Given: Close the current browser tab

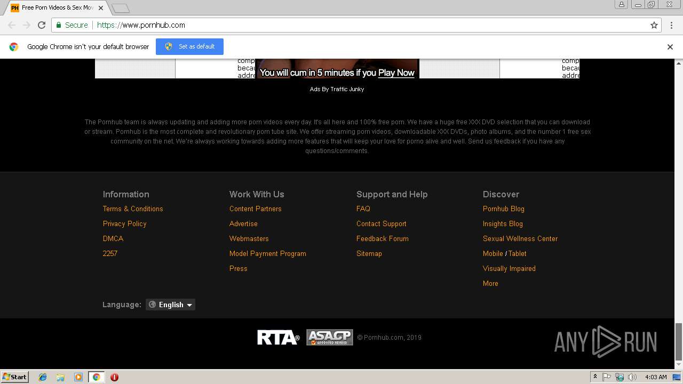Looking at the screenshot, I should [101, 8].
